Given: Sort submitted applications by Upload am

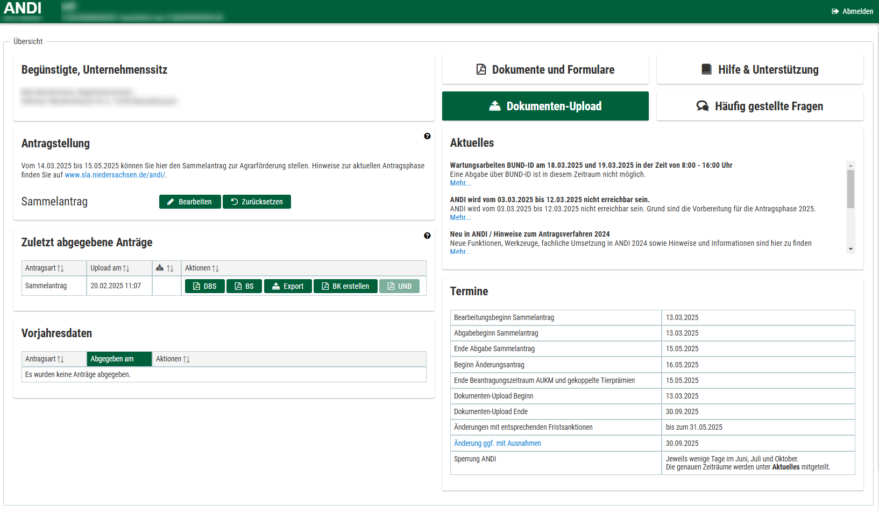Looking at the screenshot, I should pyautogui.click(x=110, y=268).
